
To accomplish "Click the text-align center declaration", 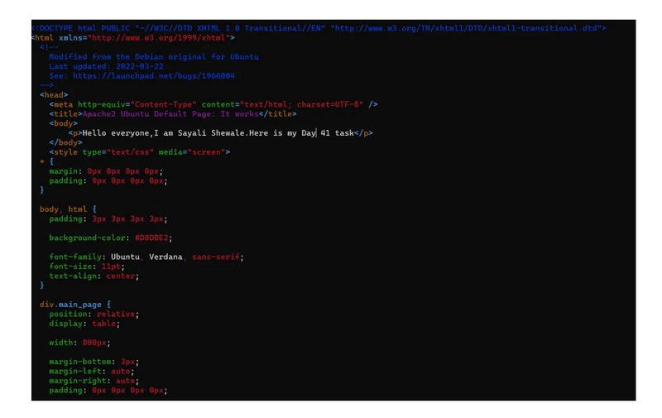I will [91, 276].
